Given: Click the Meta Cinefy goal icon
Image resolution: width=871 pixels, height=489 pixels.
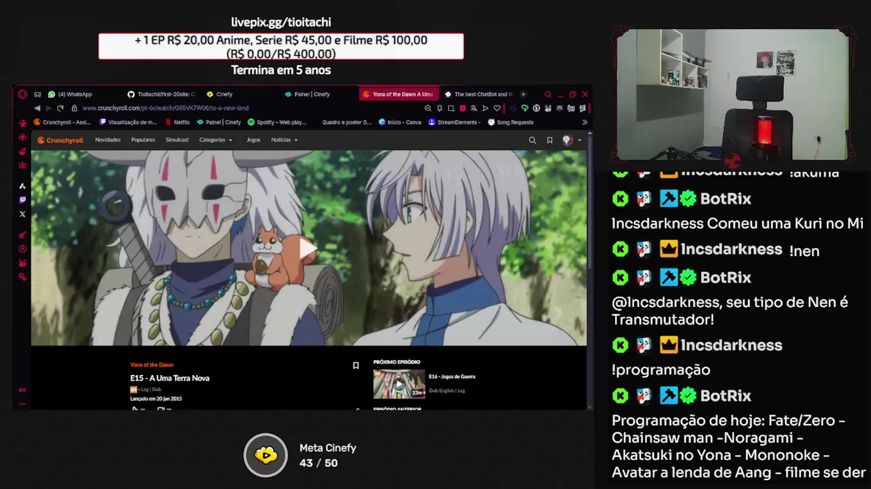Looking at the screenshot, I should point(266,455).
